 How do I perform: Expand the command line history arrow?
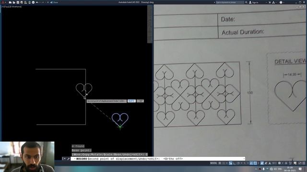pos(244,159)
